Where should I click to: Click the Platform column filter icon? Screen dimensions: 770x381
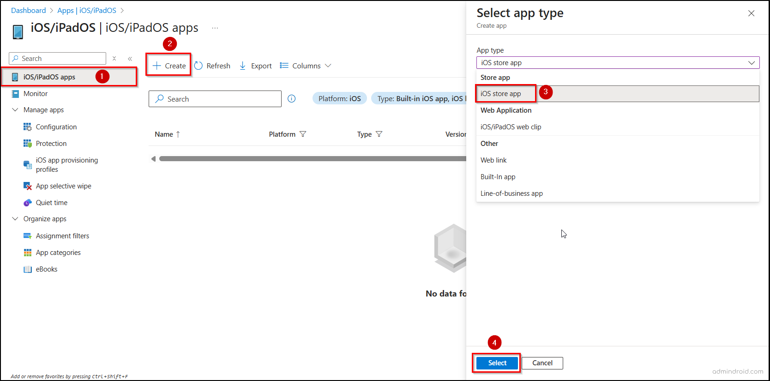click(303, 134)
